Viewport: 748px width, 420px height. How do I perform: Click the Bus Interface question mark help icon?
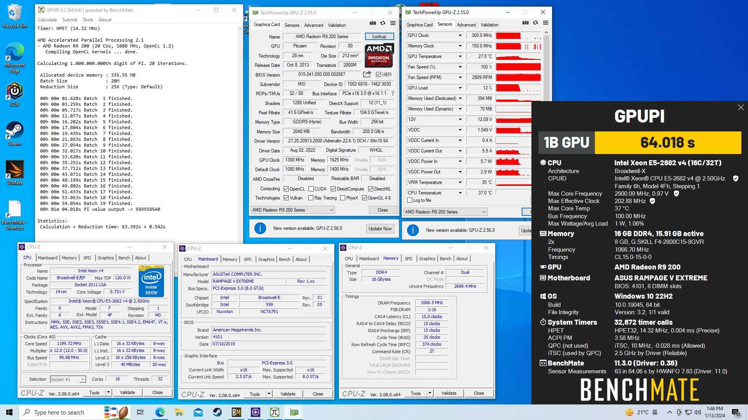click(393, 93)
